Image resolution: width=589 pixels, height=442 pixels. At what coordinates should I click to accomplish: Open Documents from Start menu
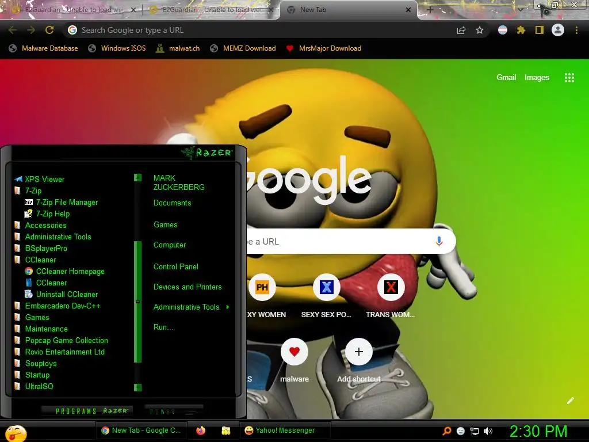[x=173, y=203]
